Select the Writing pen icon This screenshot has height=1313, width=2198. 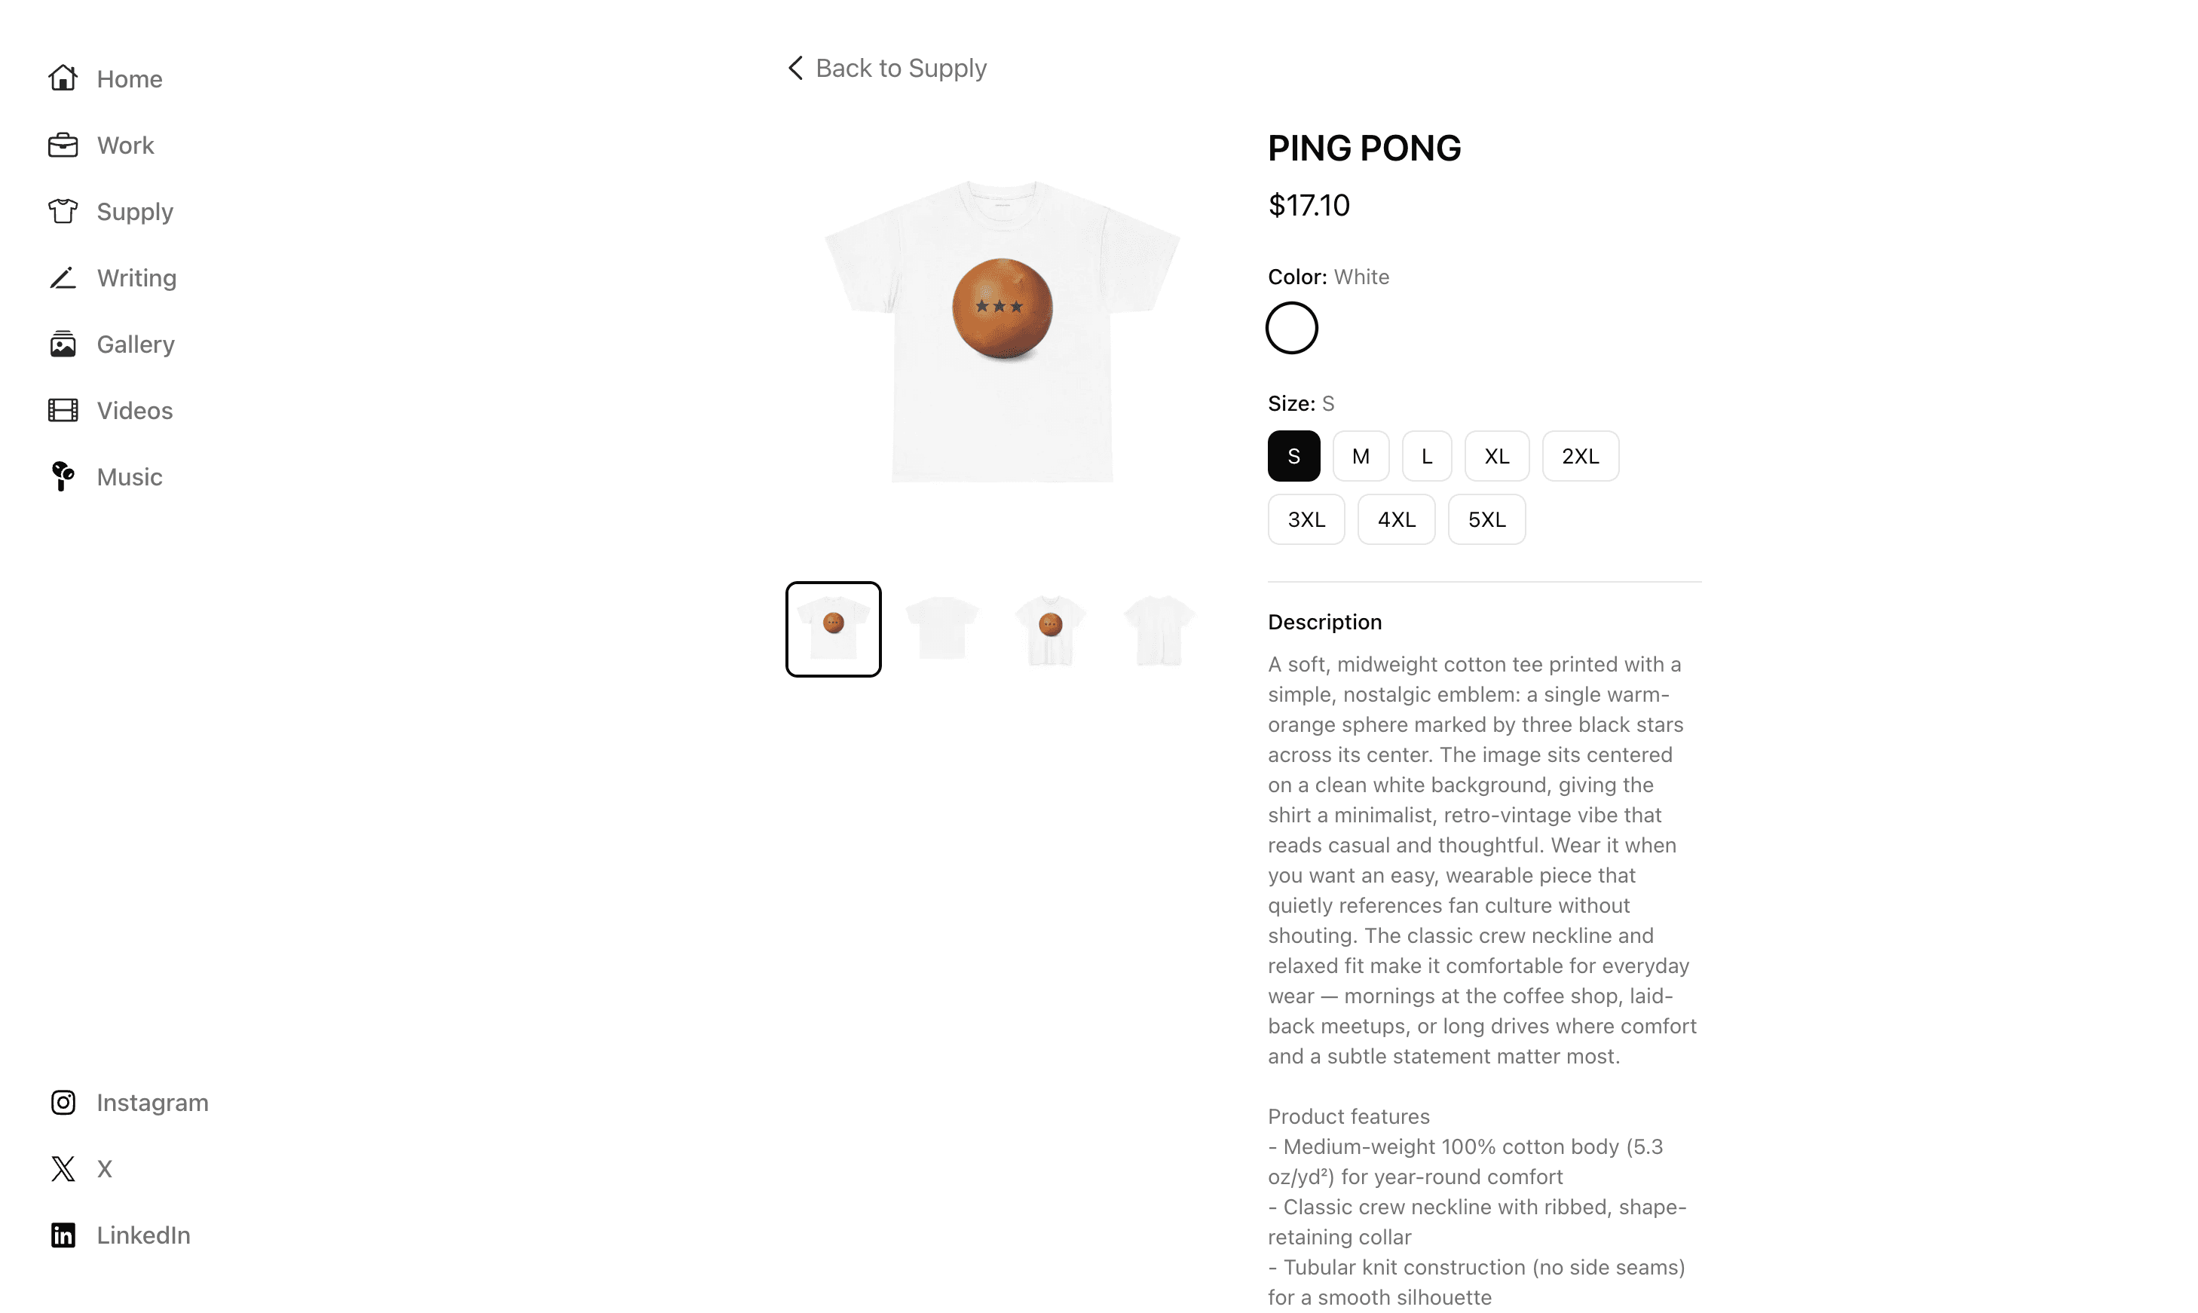pyautogui.click(x=63, y=277)
